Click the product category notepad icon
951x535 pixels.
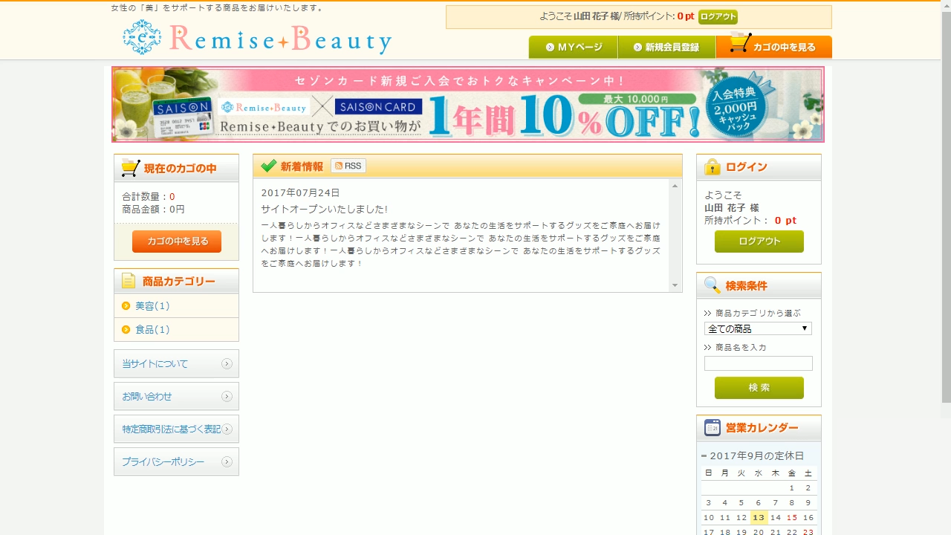point(129,281)
